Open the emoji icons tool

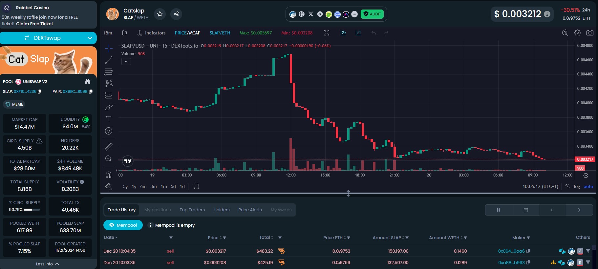(109, 131)
